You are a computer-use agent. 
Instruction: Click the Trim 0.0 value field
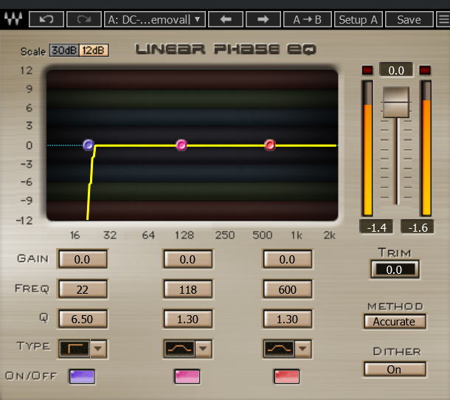(395, 269)
